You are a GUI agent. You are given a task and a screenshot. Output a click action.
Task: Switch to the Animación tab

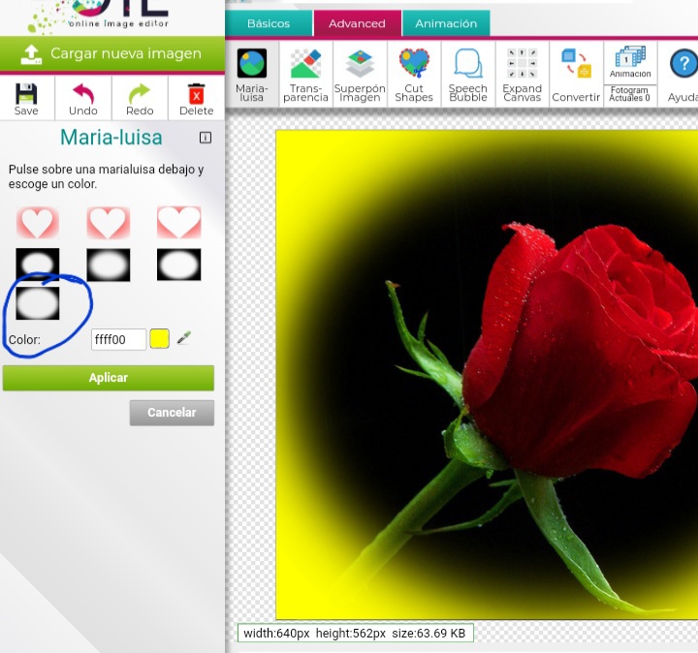click(x=446, y=23)
